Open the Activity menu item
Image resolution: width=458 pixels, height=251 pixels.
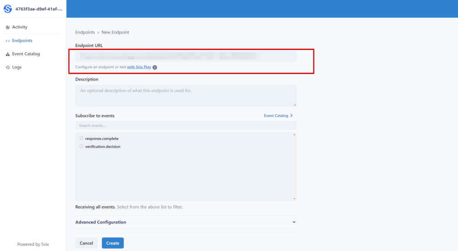[x=20, y=27]
